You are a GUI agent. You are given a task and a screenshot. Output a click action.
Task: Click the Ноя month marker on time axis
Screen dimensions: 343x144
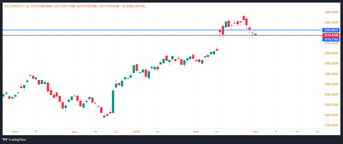click(14, 131)
